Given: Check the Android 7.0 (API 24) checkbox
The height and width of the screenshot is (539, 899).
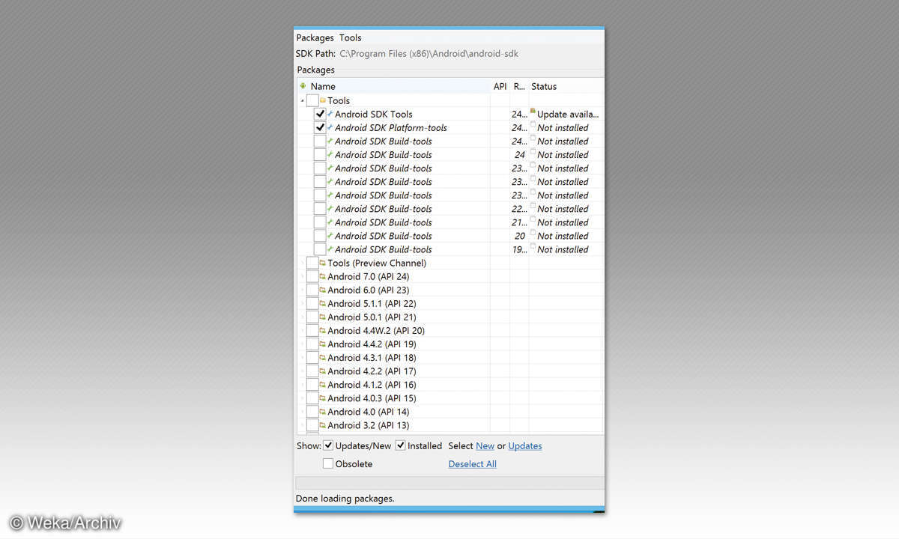Looking at the screenshot, I should (x=312, y=276).
